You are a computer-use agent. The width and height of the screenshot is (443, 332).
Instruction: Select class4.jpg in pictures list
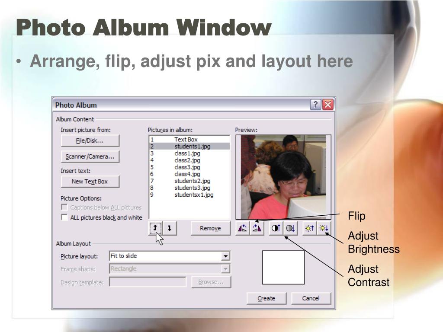coord(189,174)
